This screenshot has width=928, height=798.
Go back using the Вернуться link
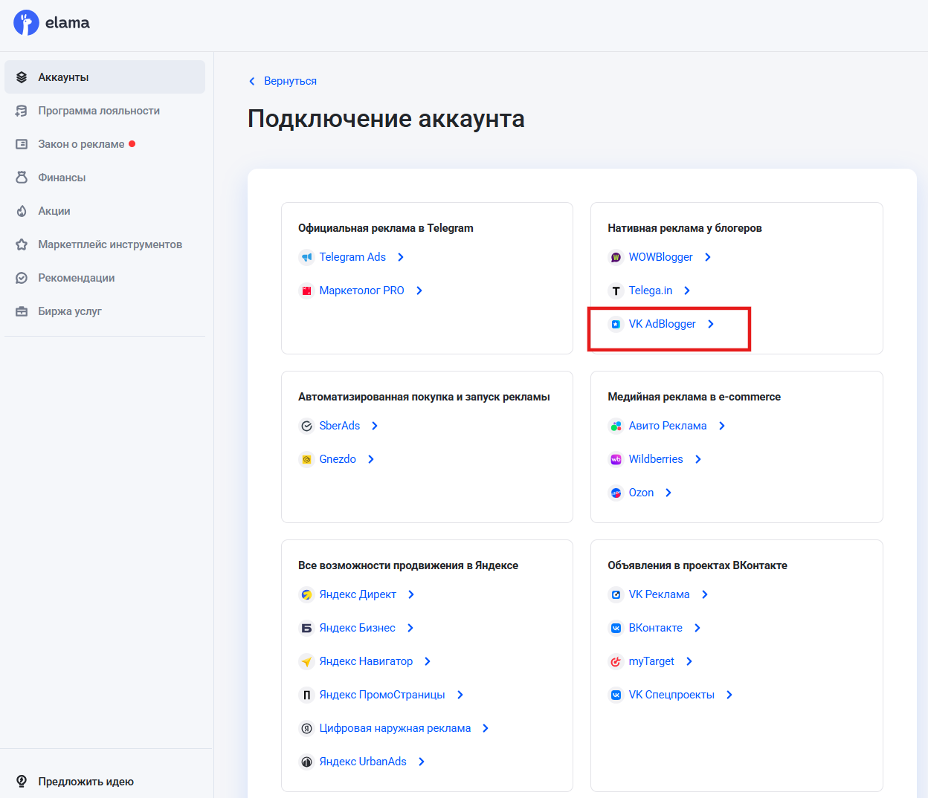(x=290, y=81)
